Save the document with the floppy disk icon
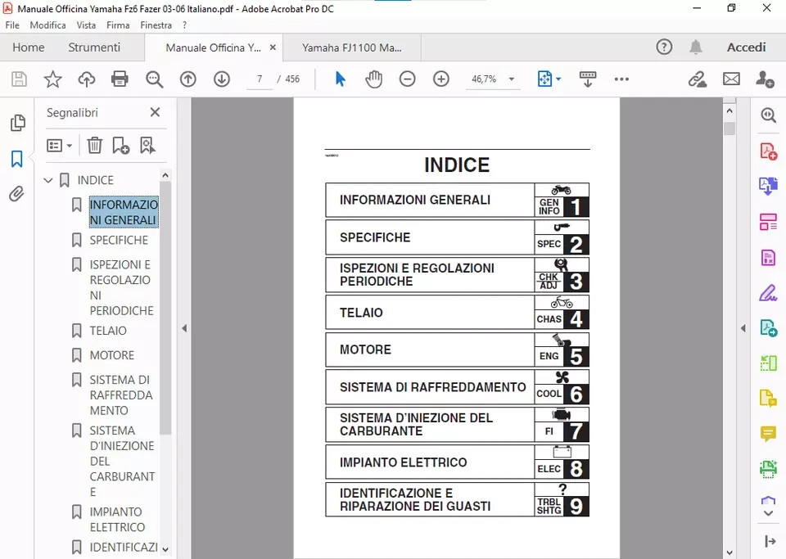This screenshot has height=559, width=786. (x=19, y=79)
